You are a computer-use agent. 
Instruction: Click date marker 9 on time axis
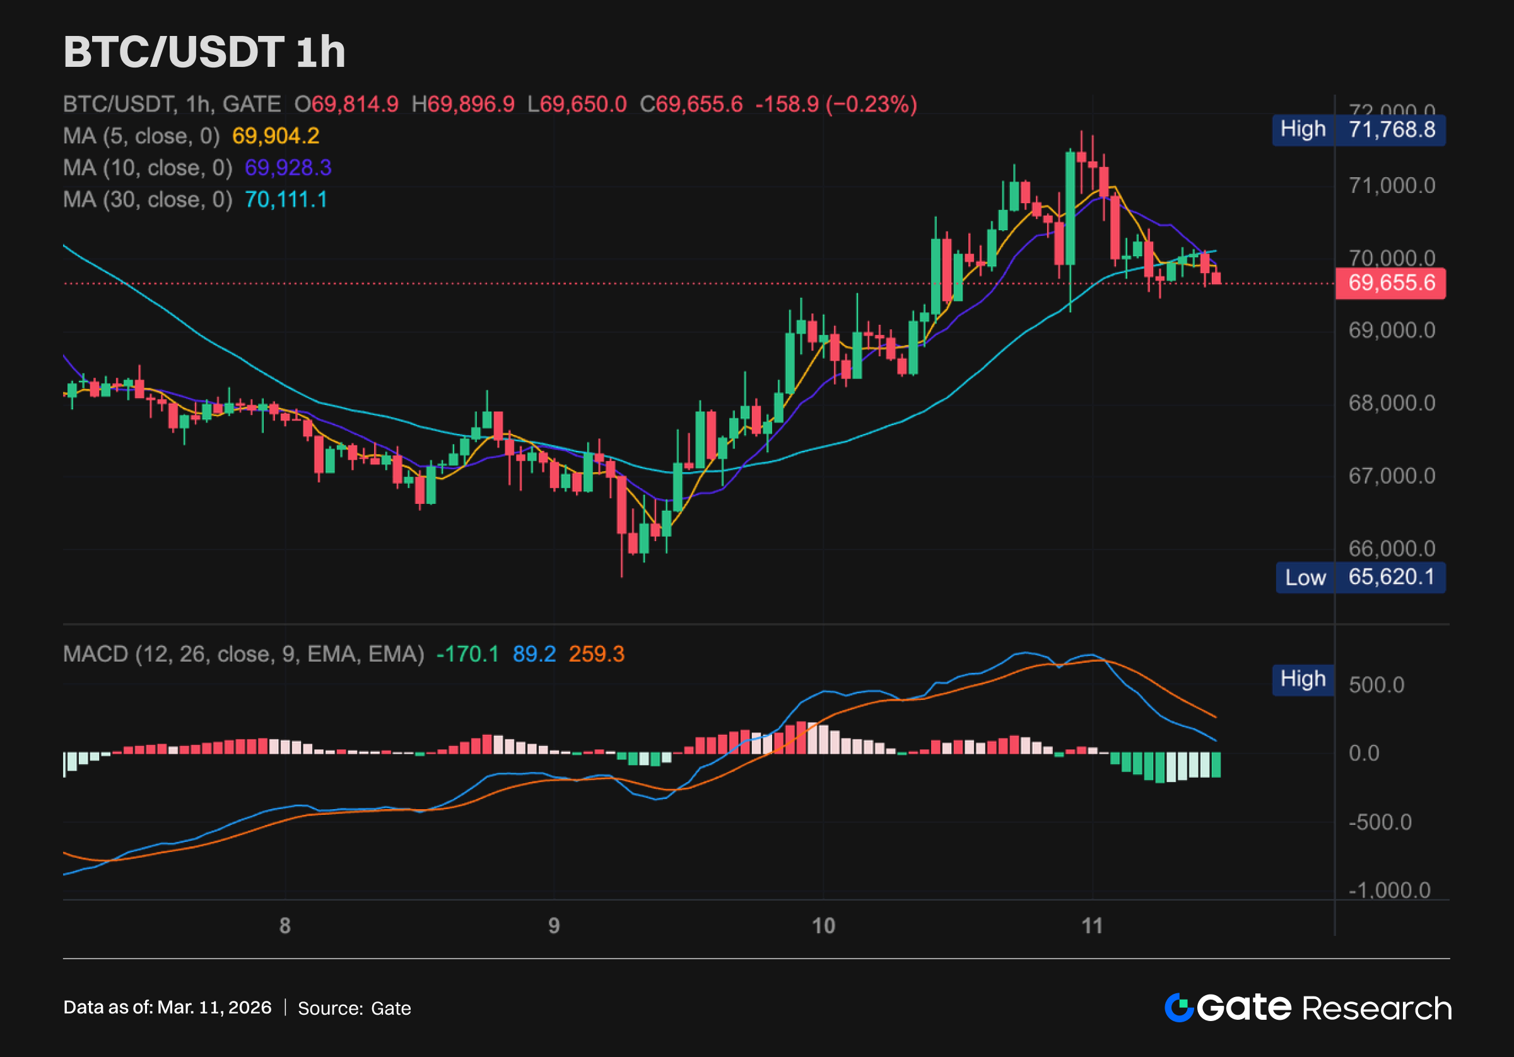point(554,925)
